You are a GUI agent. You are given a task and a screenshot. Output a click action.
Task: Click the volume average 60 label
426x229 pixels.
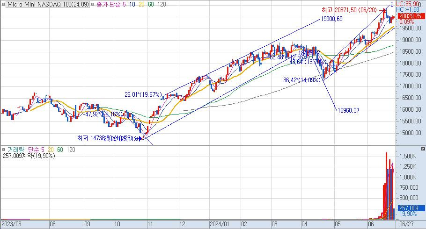[60, 150]
